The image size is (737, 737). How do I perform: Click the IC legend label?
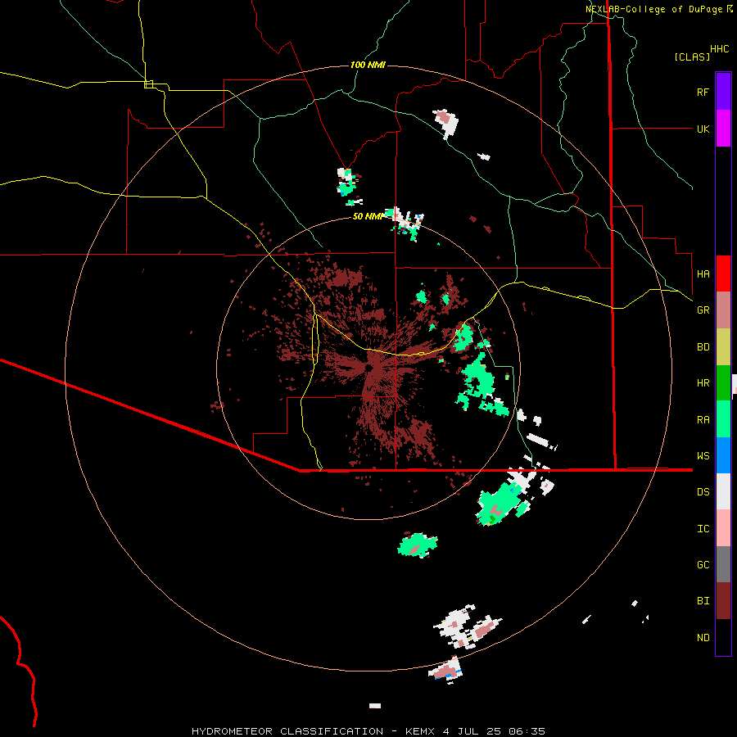(703, 529)
